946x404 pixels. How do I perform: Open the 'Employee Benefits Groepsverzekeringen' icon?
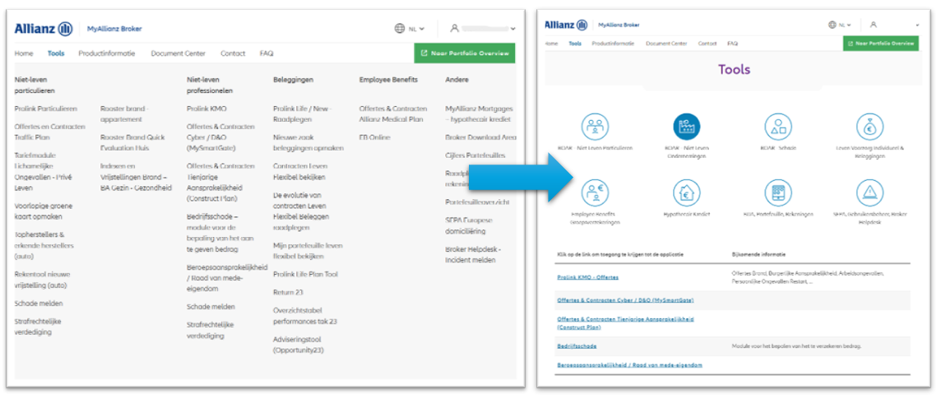(595, 193)
